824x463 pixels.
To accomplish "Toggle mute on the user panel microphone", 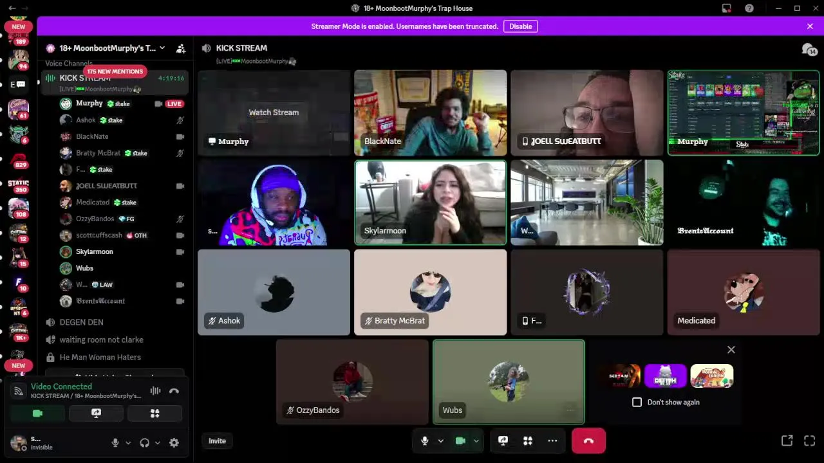I will tap(115, 442).
